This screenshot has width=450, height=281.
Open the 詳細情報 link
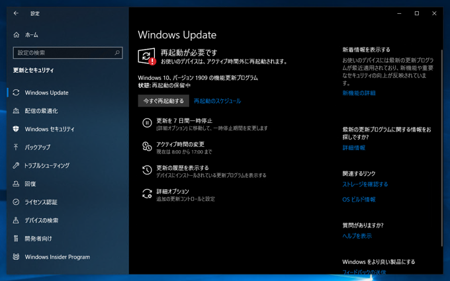point(354,147)
